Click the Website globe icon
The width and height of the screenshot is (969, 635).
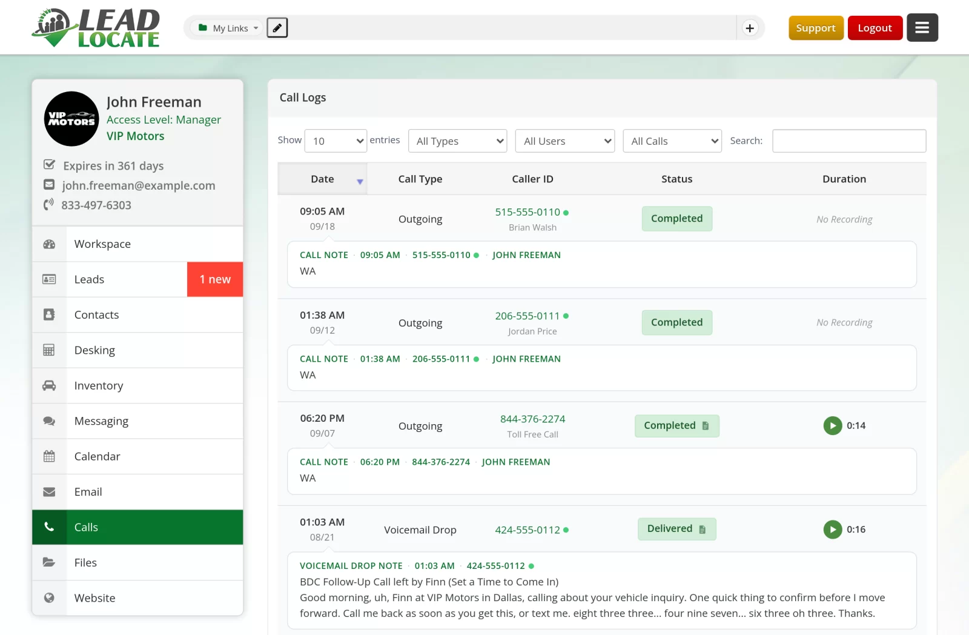[x=49, y=598]
